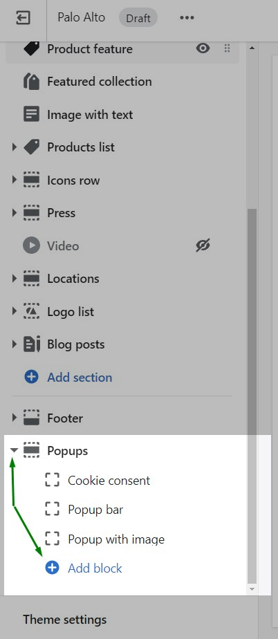Click the Video play icon
This screenshot has width=278, height=639.
coord(31,246)
